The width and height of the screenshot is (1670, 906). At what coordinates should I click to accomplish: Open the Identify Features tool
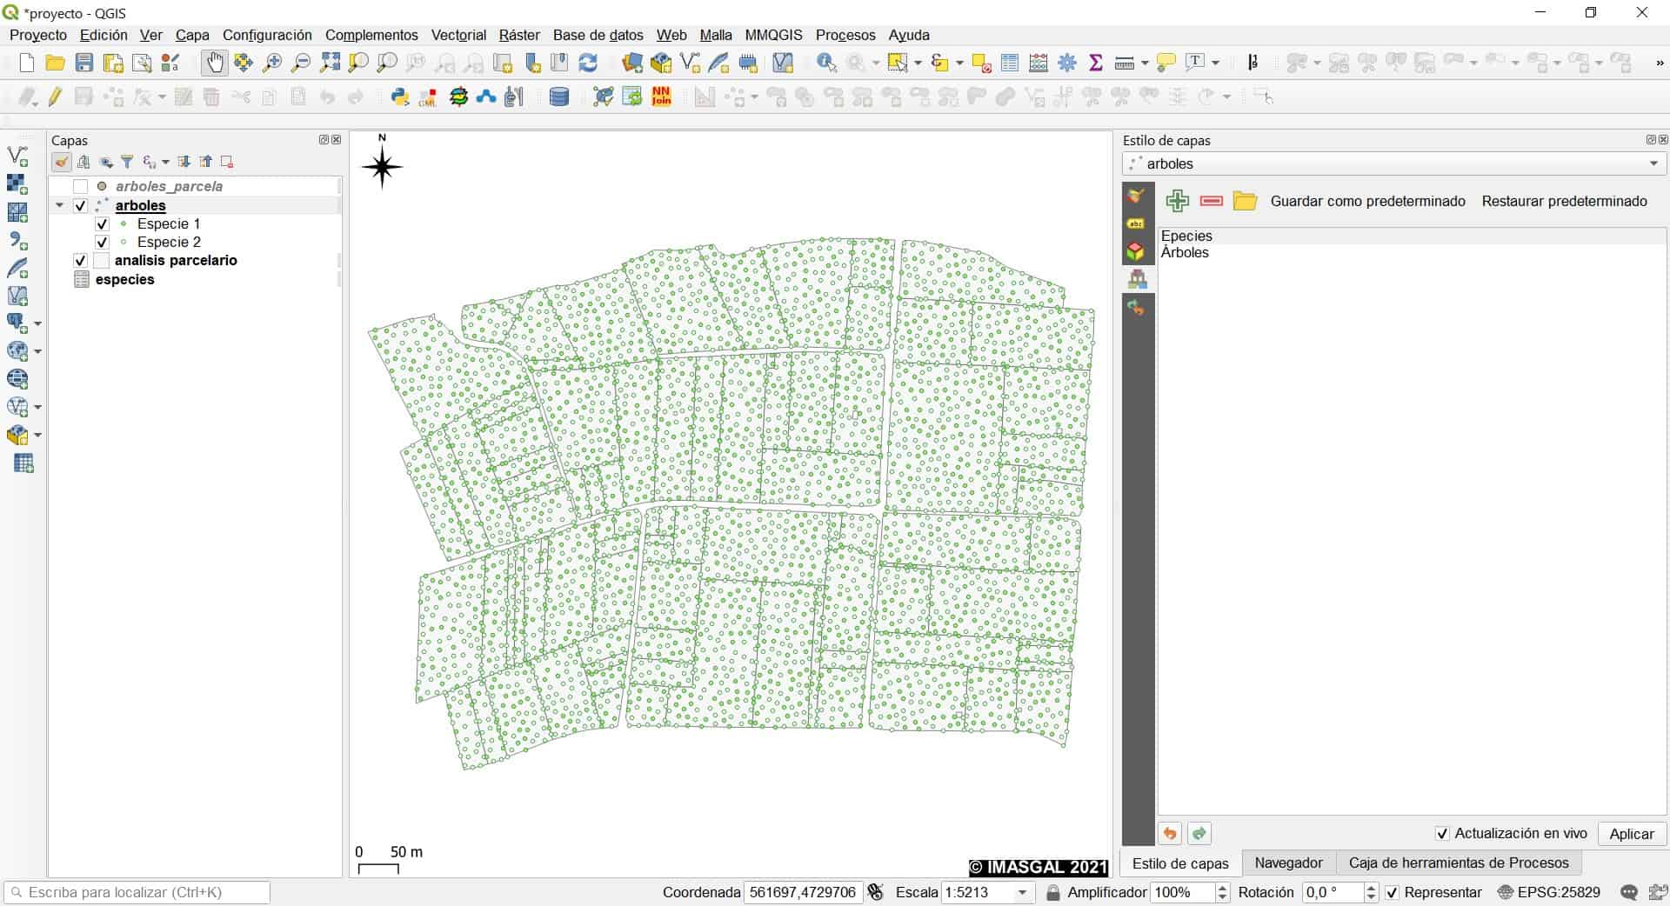click(825, 62)
